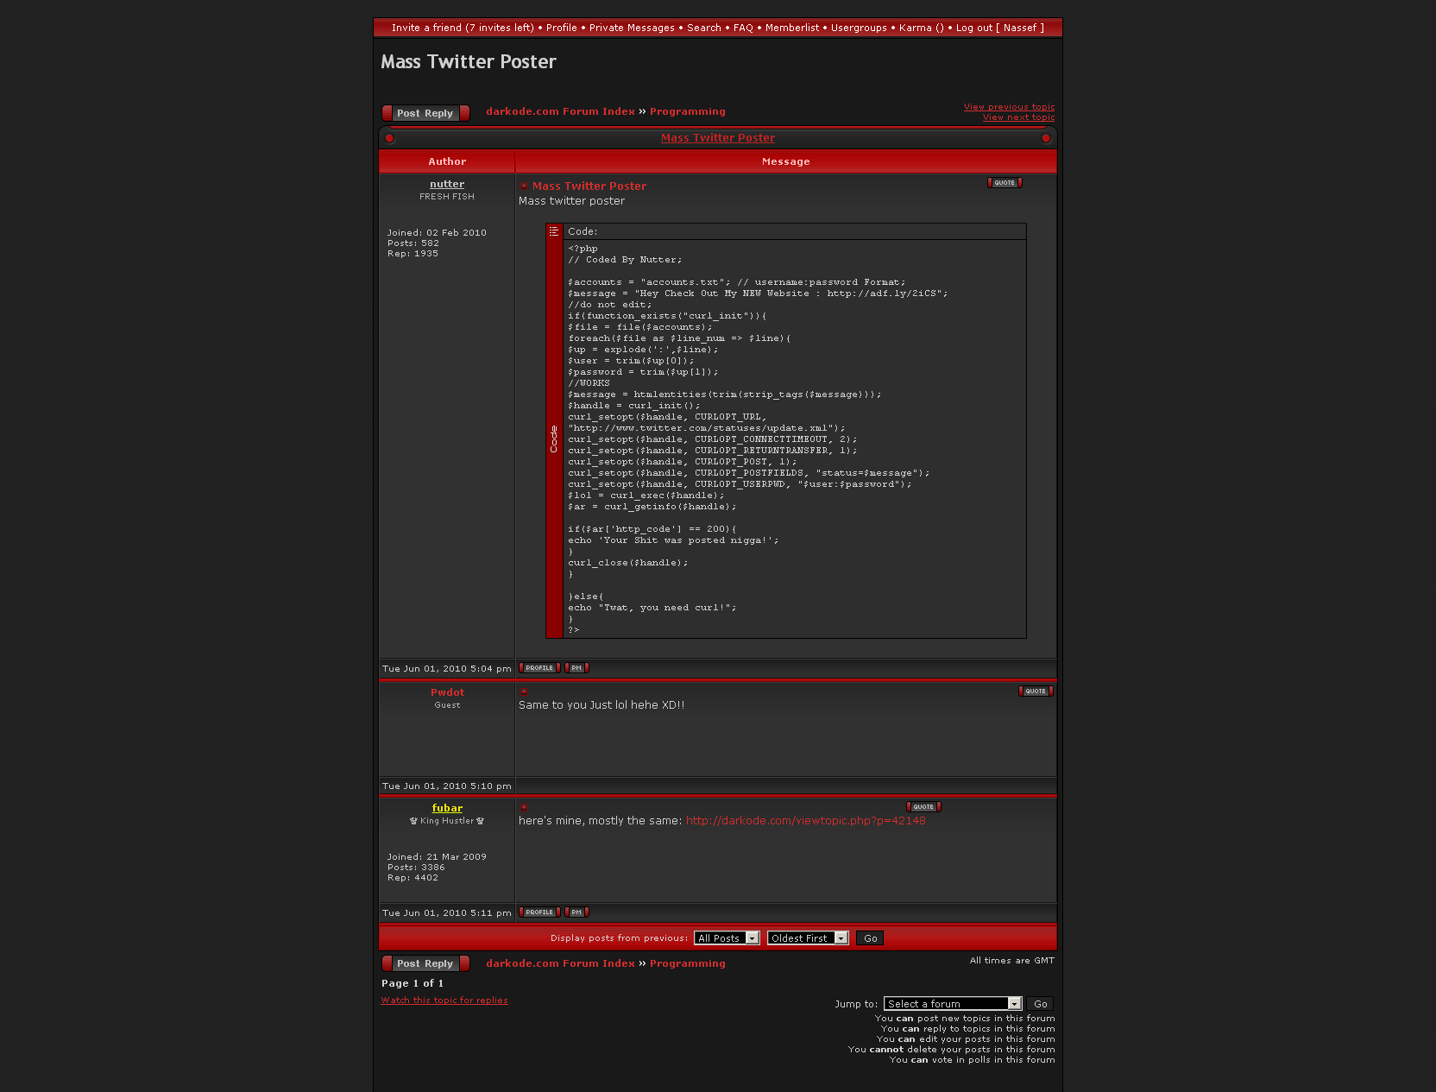The image size is (1436, 1092).
Task: Open the Programming breadcrumb at the top
Action: pos(687,111)
